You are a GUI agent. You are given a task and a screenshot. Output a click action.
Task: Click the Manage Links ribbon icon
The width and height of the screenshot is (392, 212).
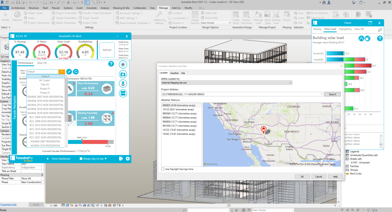[258, 18]
